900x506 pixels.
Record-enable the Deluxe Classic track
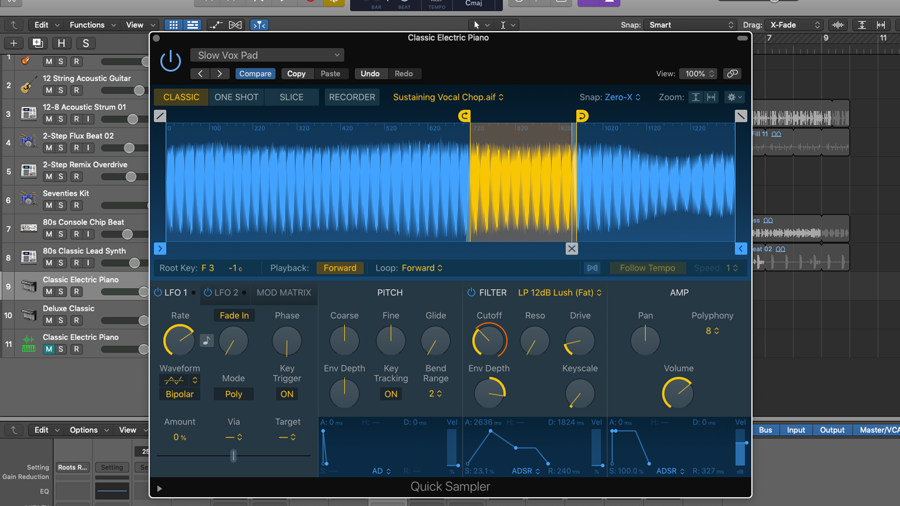(76, 320)
